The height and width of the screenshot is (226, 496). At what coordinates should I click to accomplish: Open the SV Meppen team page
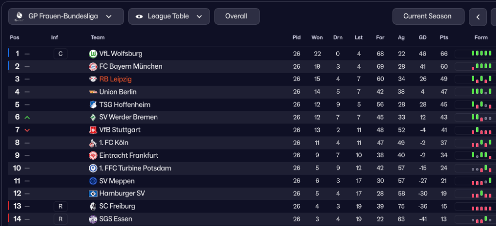point(117,181)
